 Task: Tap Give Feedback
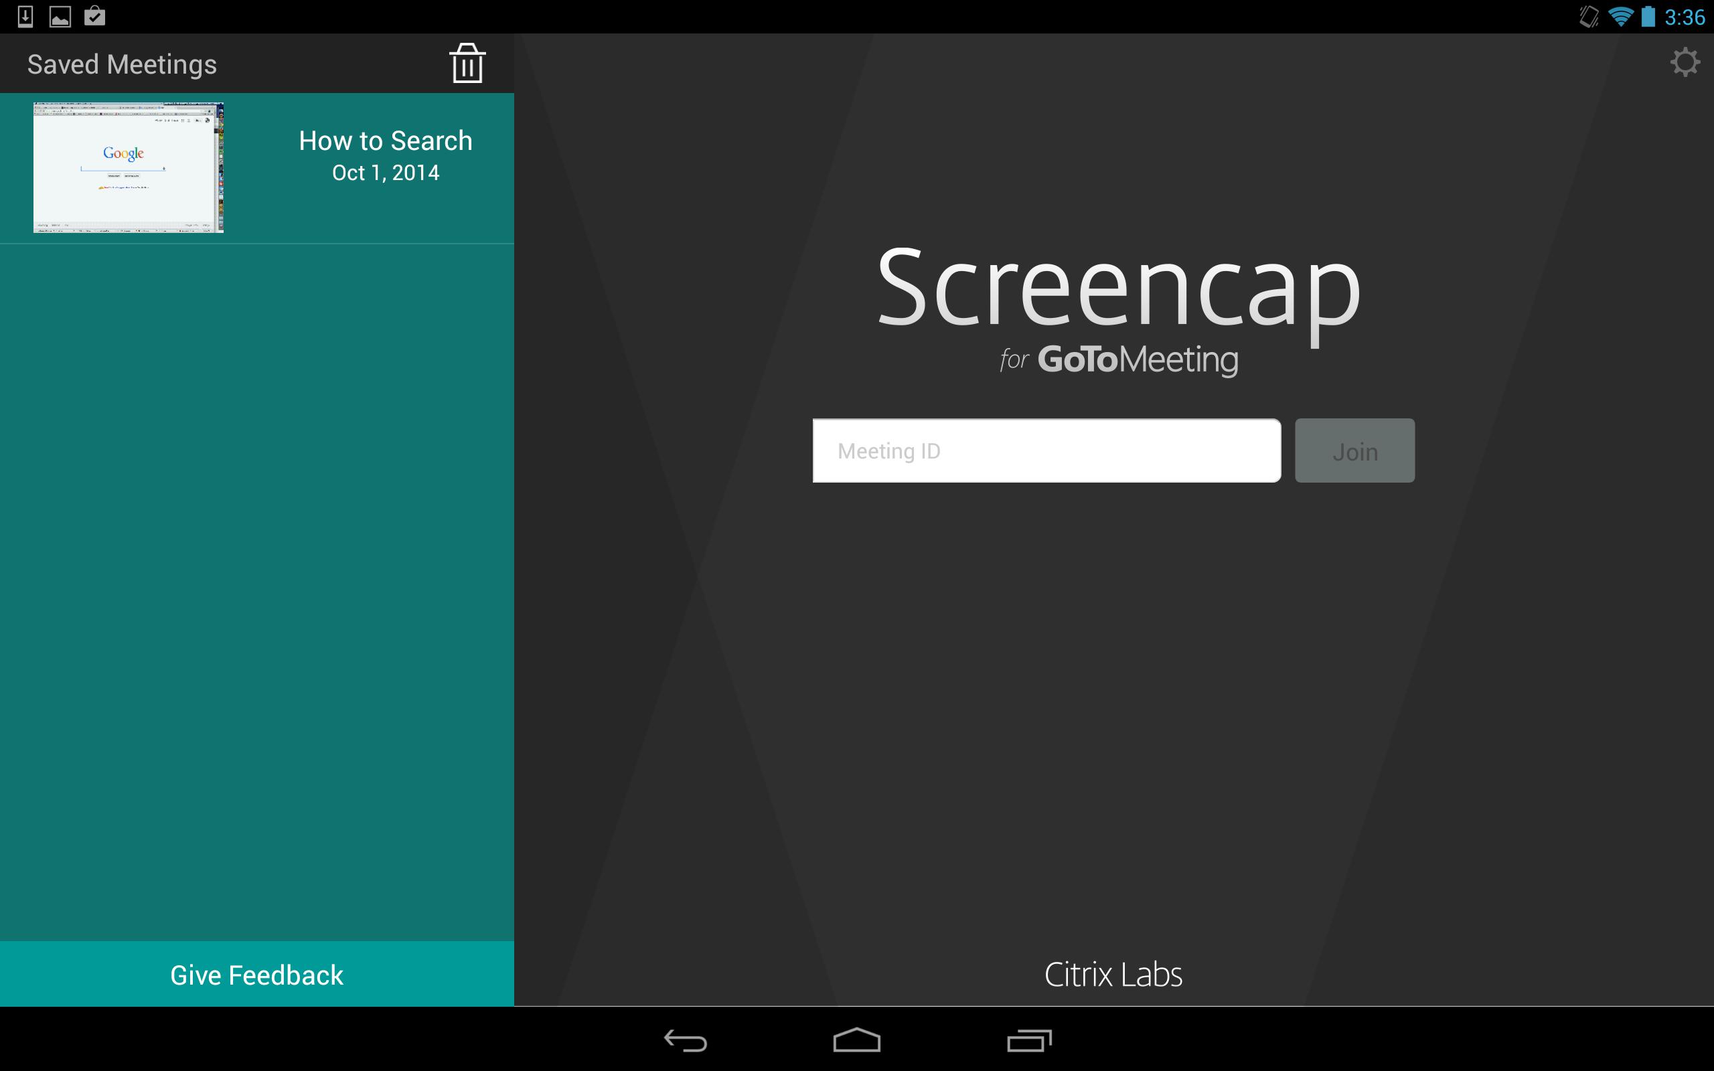[256, 975]
